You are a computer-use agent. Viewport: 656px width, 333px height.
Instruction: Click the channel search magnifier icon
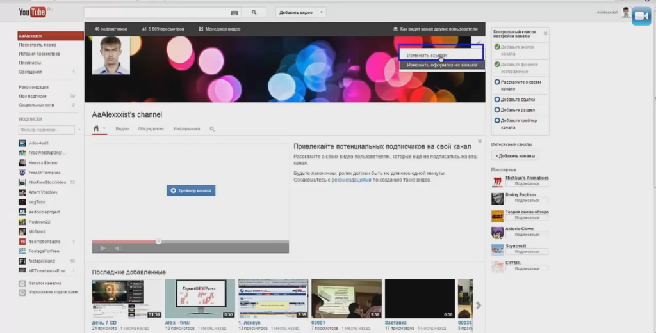click(x=212, y=128)
